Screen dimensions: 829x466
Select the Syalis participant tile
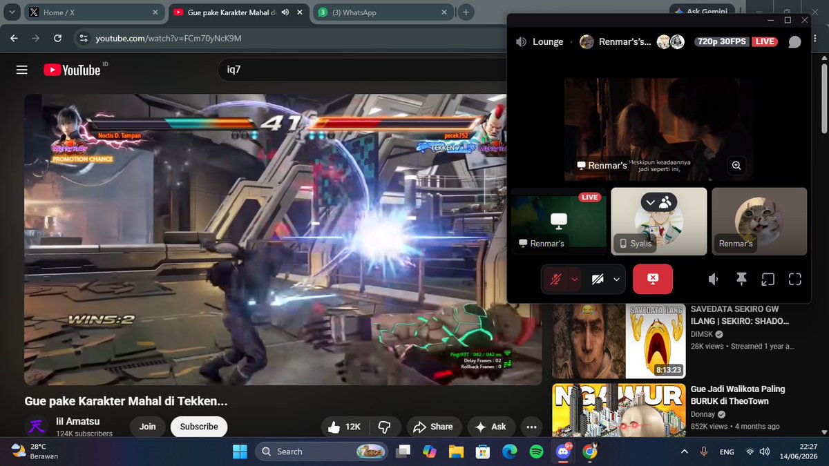pyautogui.click(x=659, y=221)
